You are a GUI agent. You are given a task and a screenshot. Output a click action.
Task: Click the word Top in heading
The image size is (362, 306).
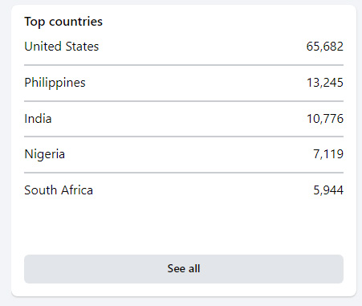(35, 22)
